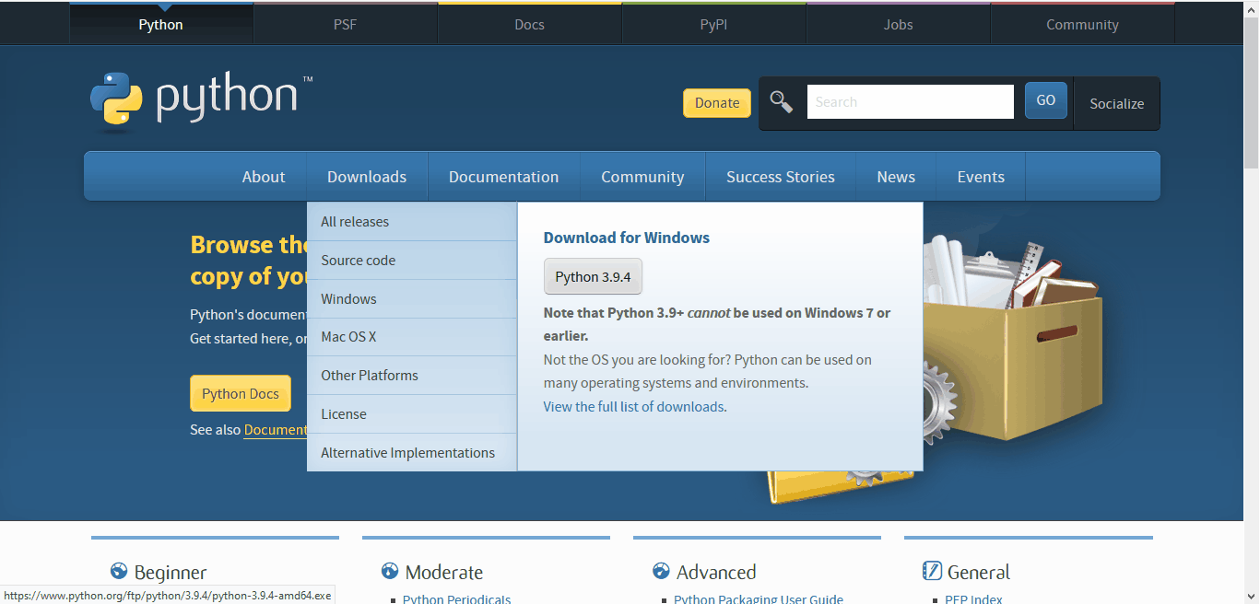1260x604 pixels.
Task: Open the Python Packaging User Guide link
Action: 759,598
